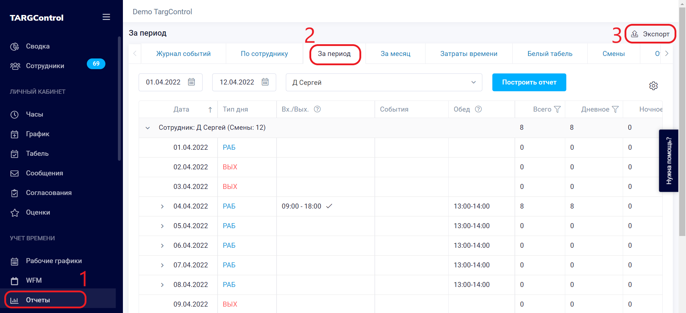Open employee dropdown Д Сергей
The height and width of the screenshot is (313, 686).
pyautogui.click(x=384, y=82)
